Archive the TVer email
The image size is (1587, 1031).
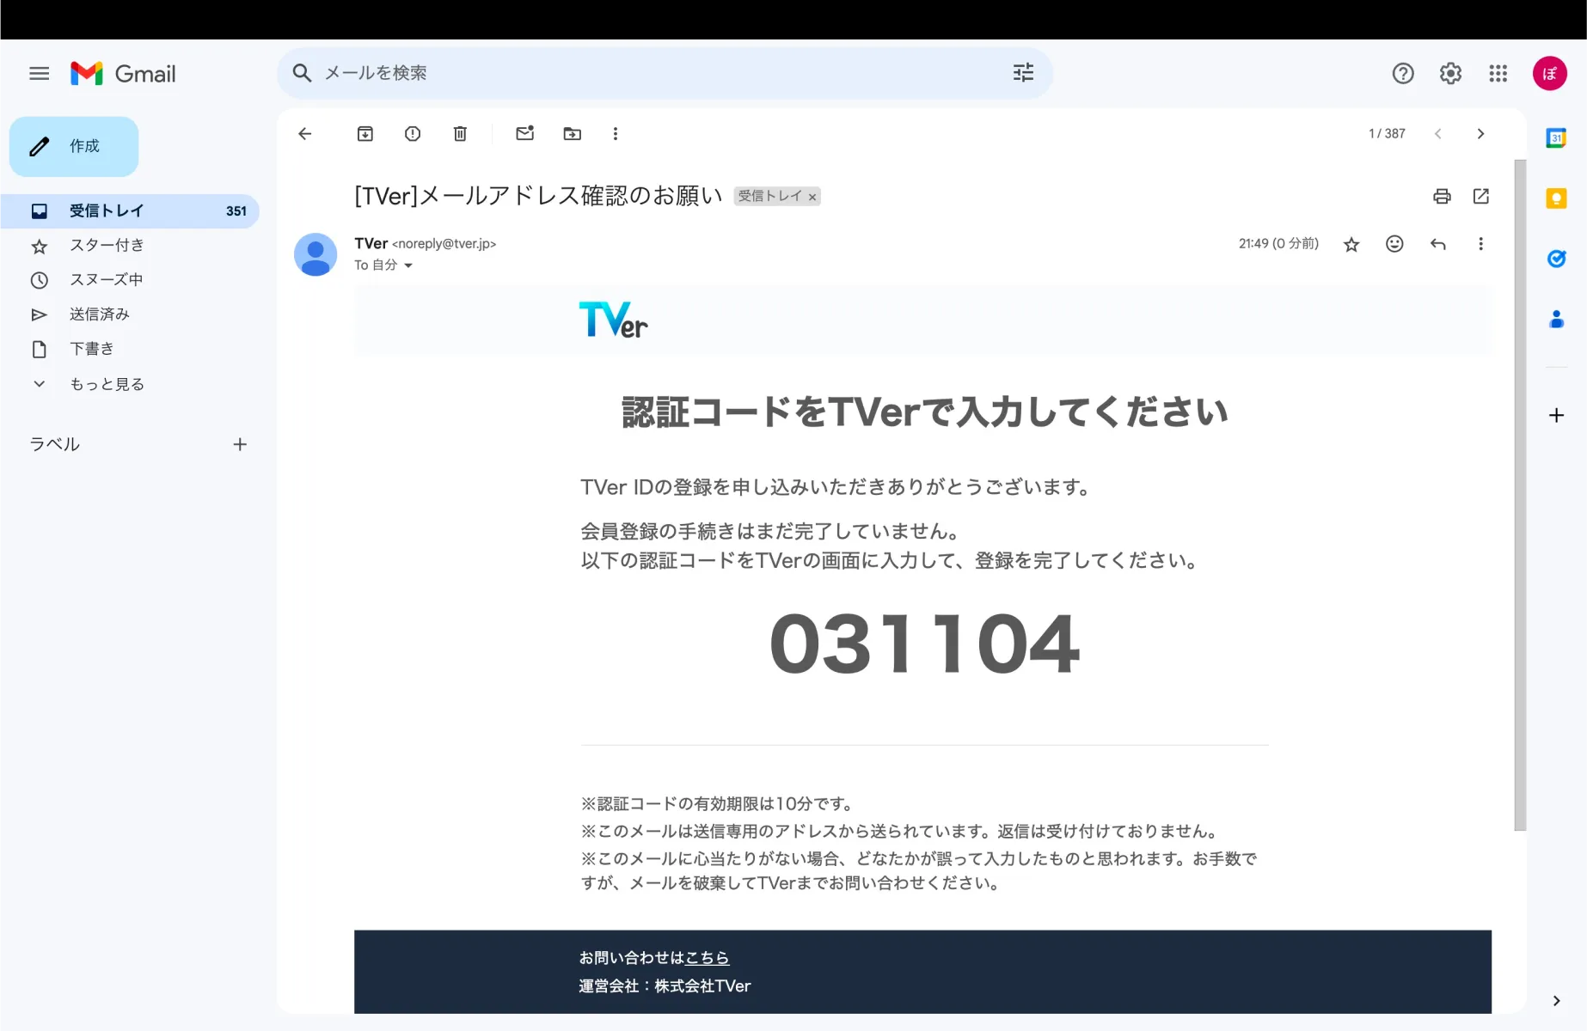tap(365, 134)
